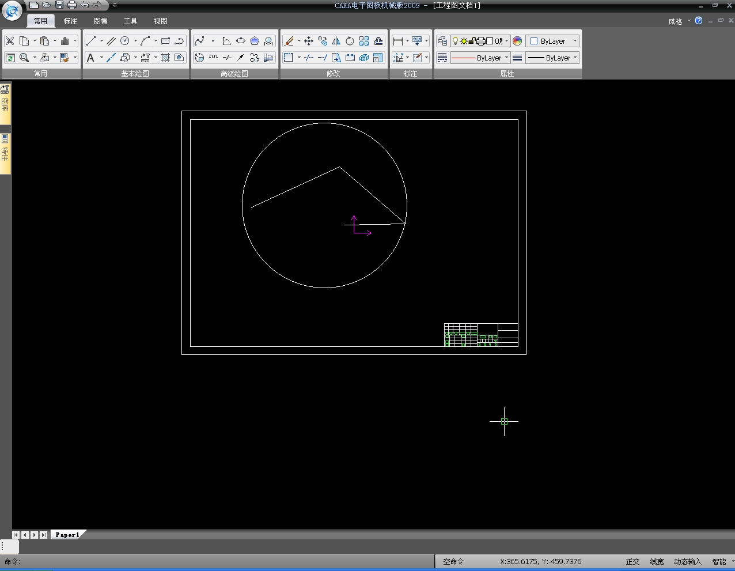Toggle 线宽 line width display

tap(657, 561)
